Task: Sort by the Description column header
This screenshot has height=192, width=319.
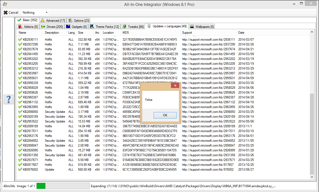Action: (55, 33)
